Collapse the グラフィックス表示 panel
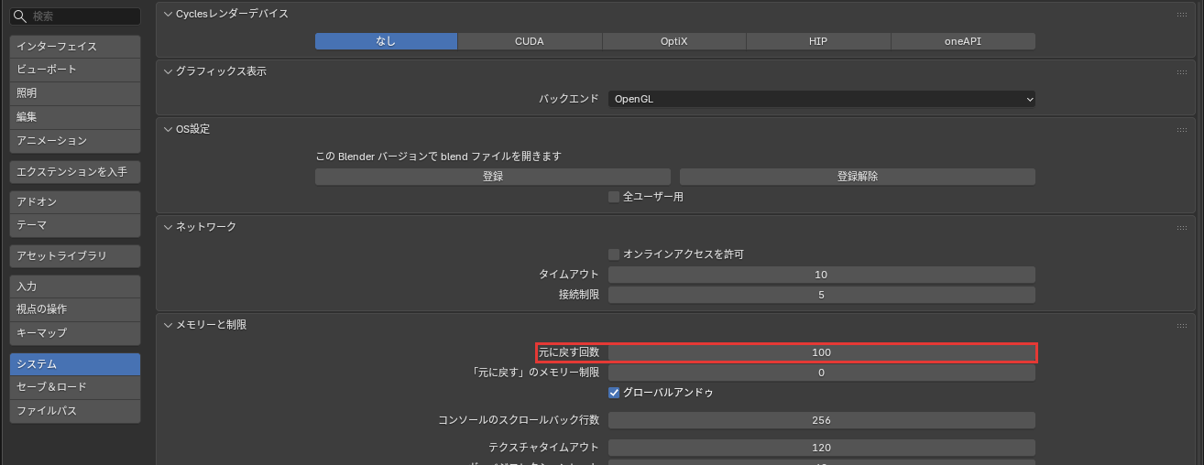This screenshot has width=1204, height=465. [168, 71]
